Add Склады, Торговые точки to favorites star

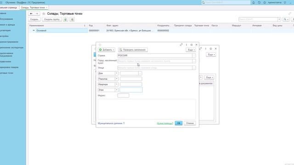tap(44, 13)
